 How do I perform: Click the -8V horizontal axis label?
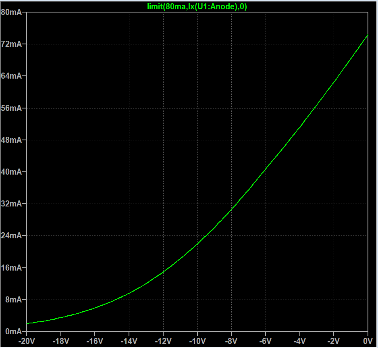(231, 341)
